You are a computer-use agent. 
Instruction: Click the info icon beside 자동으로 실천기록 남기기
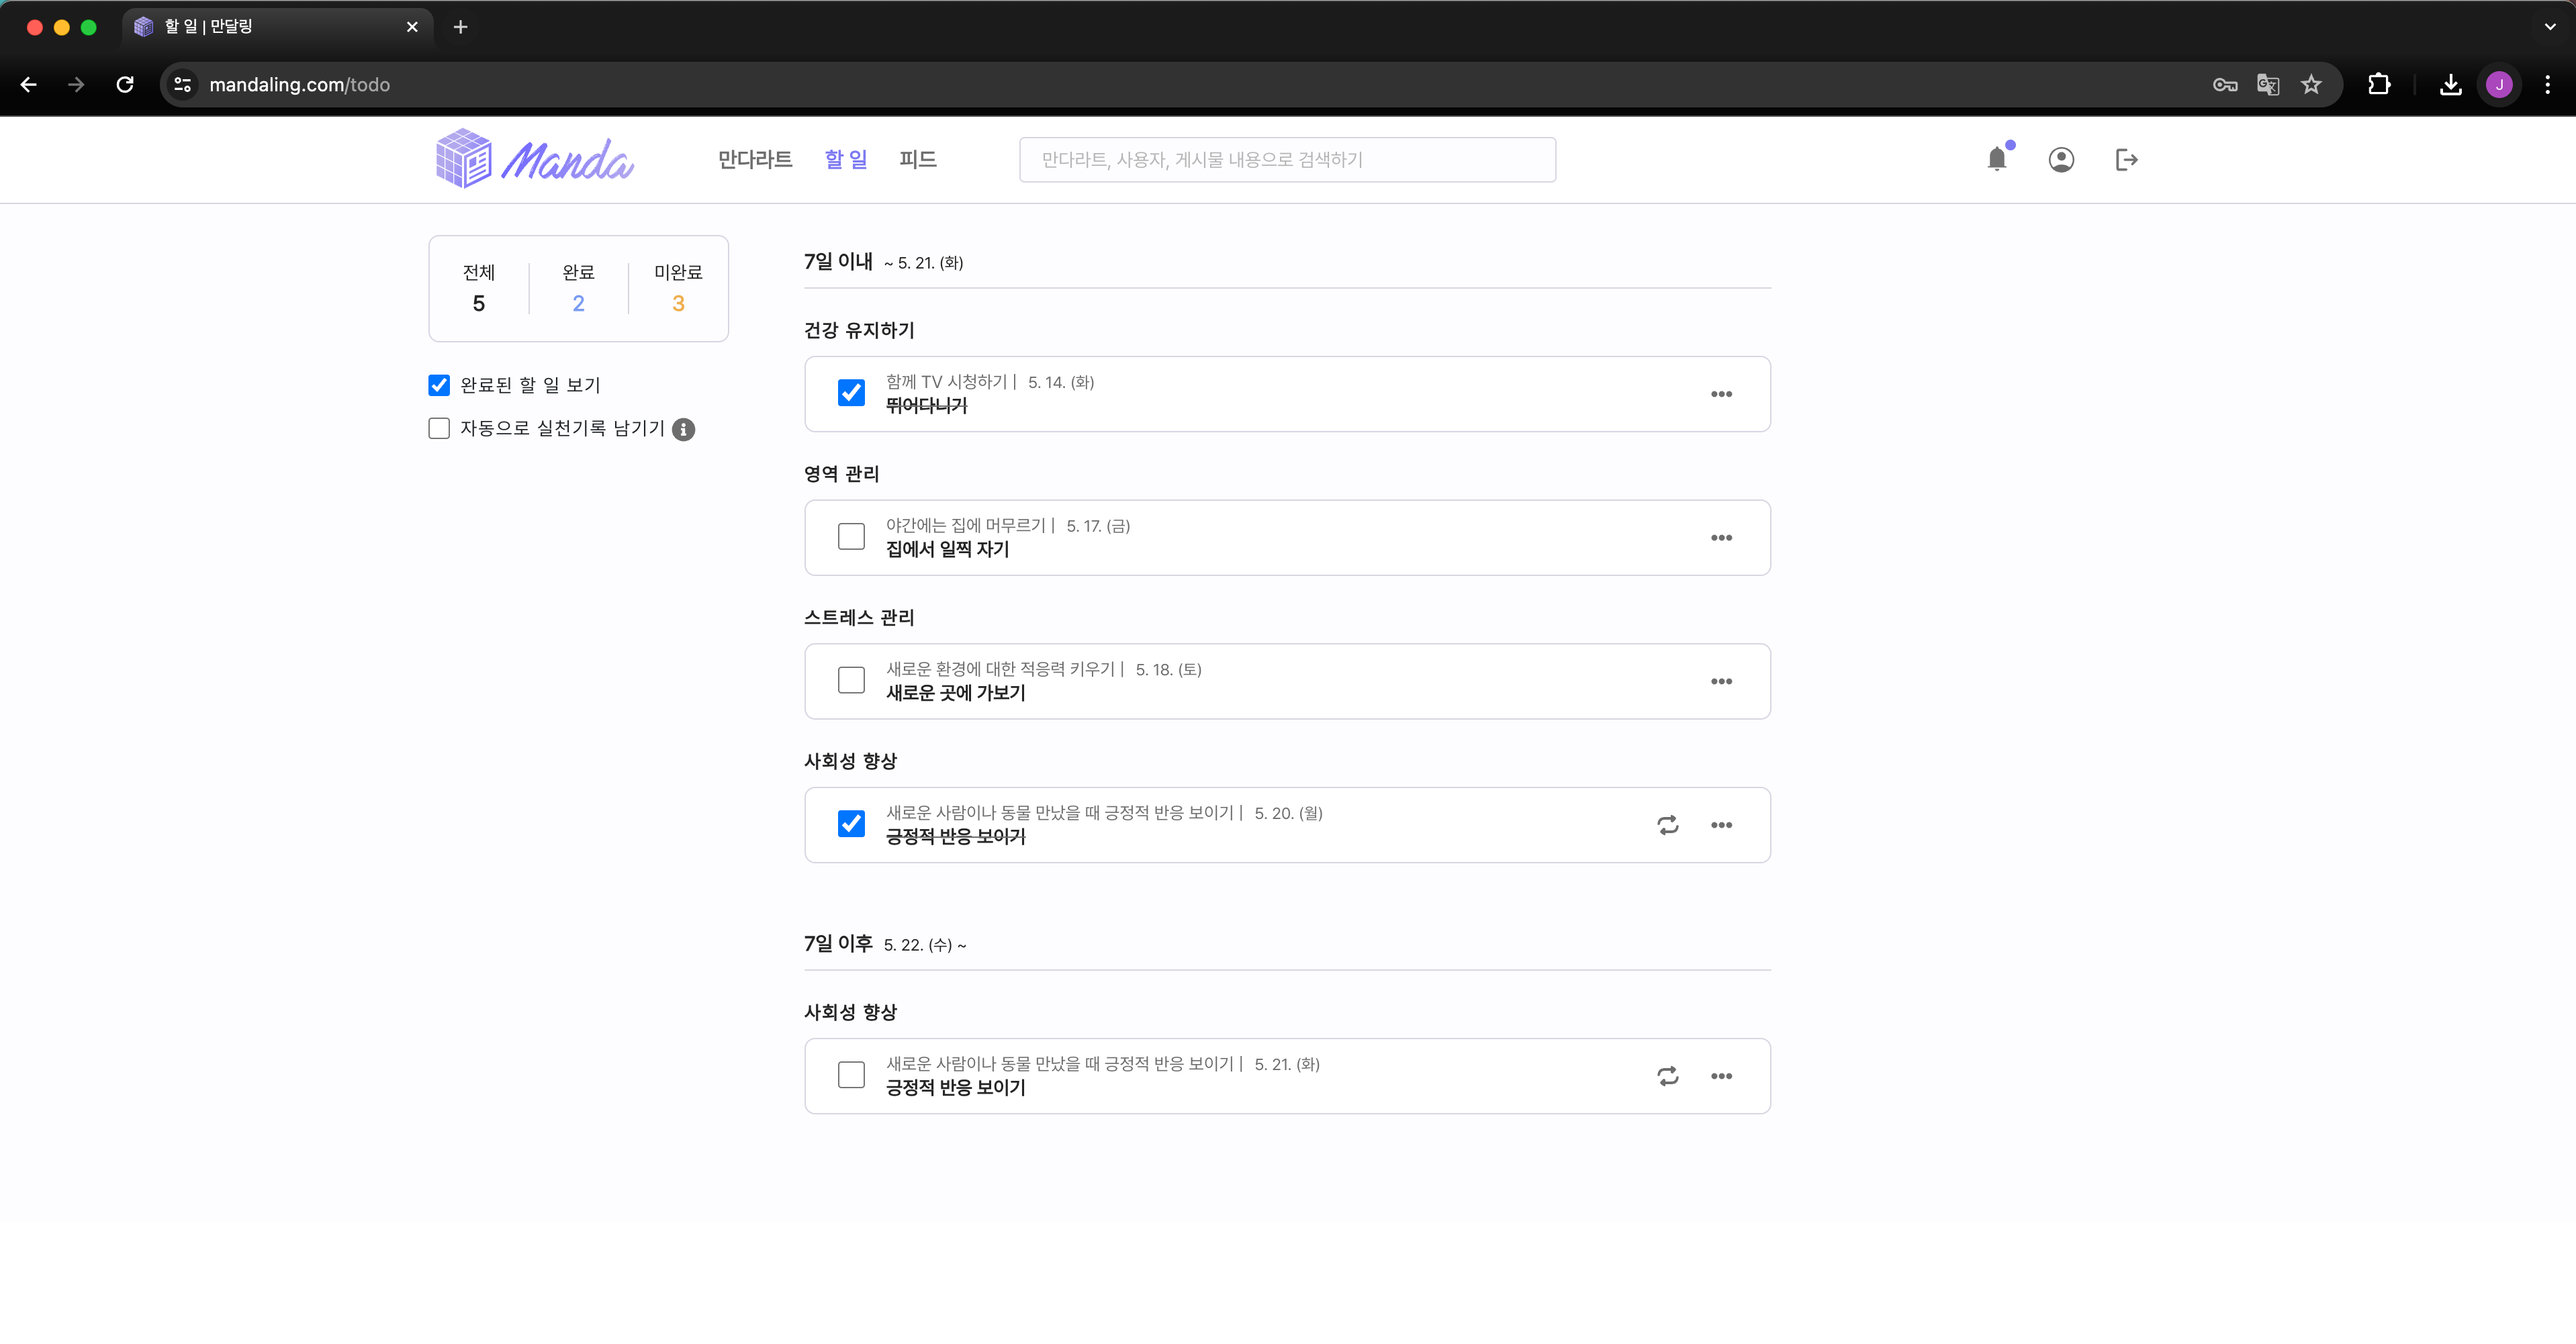click(683, 429)
